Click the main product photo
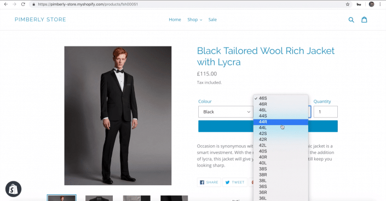Viewport: 386px width, 201px height. [x=118, y=115]
